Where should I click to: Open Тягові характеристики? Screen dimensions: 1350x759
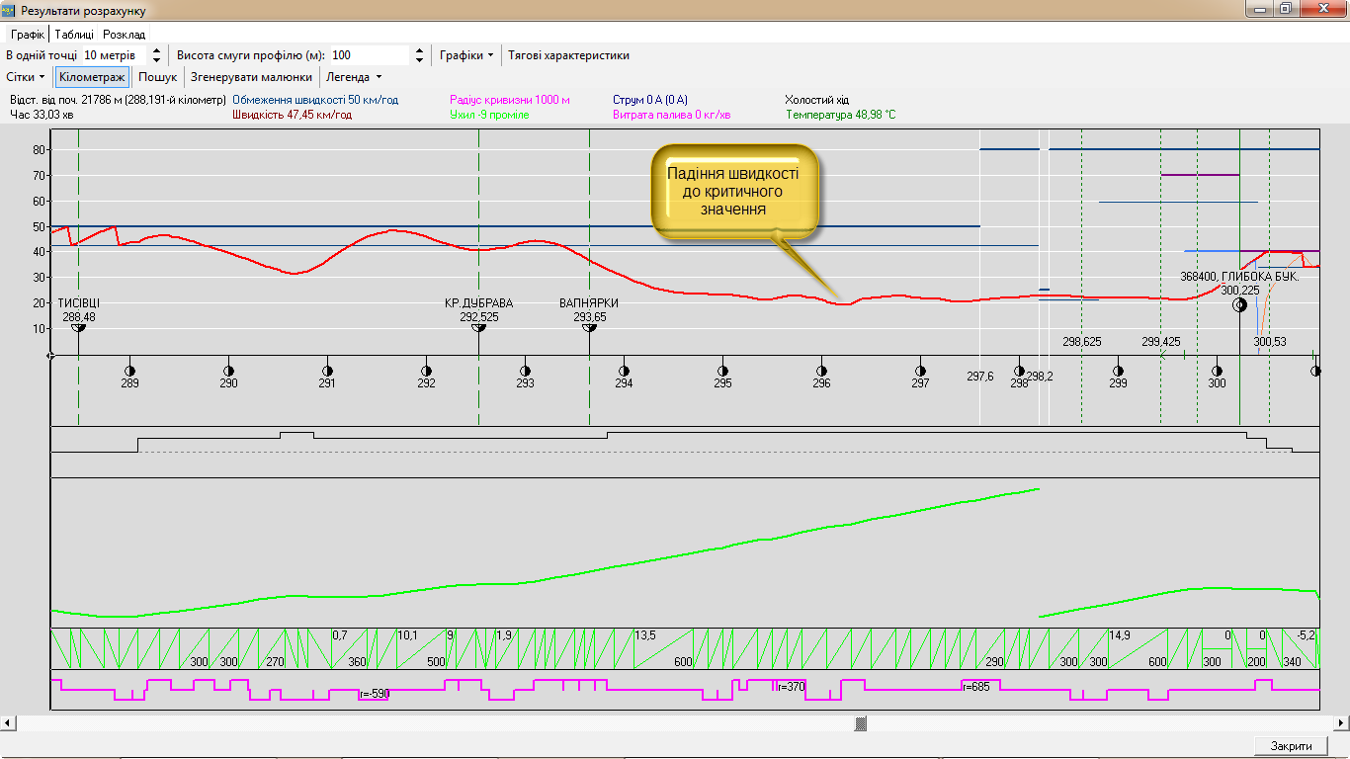(568, 55)
